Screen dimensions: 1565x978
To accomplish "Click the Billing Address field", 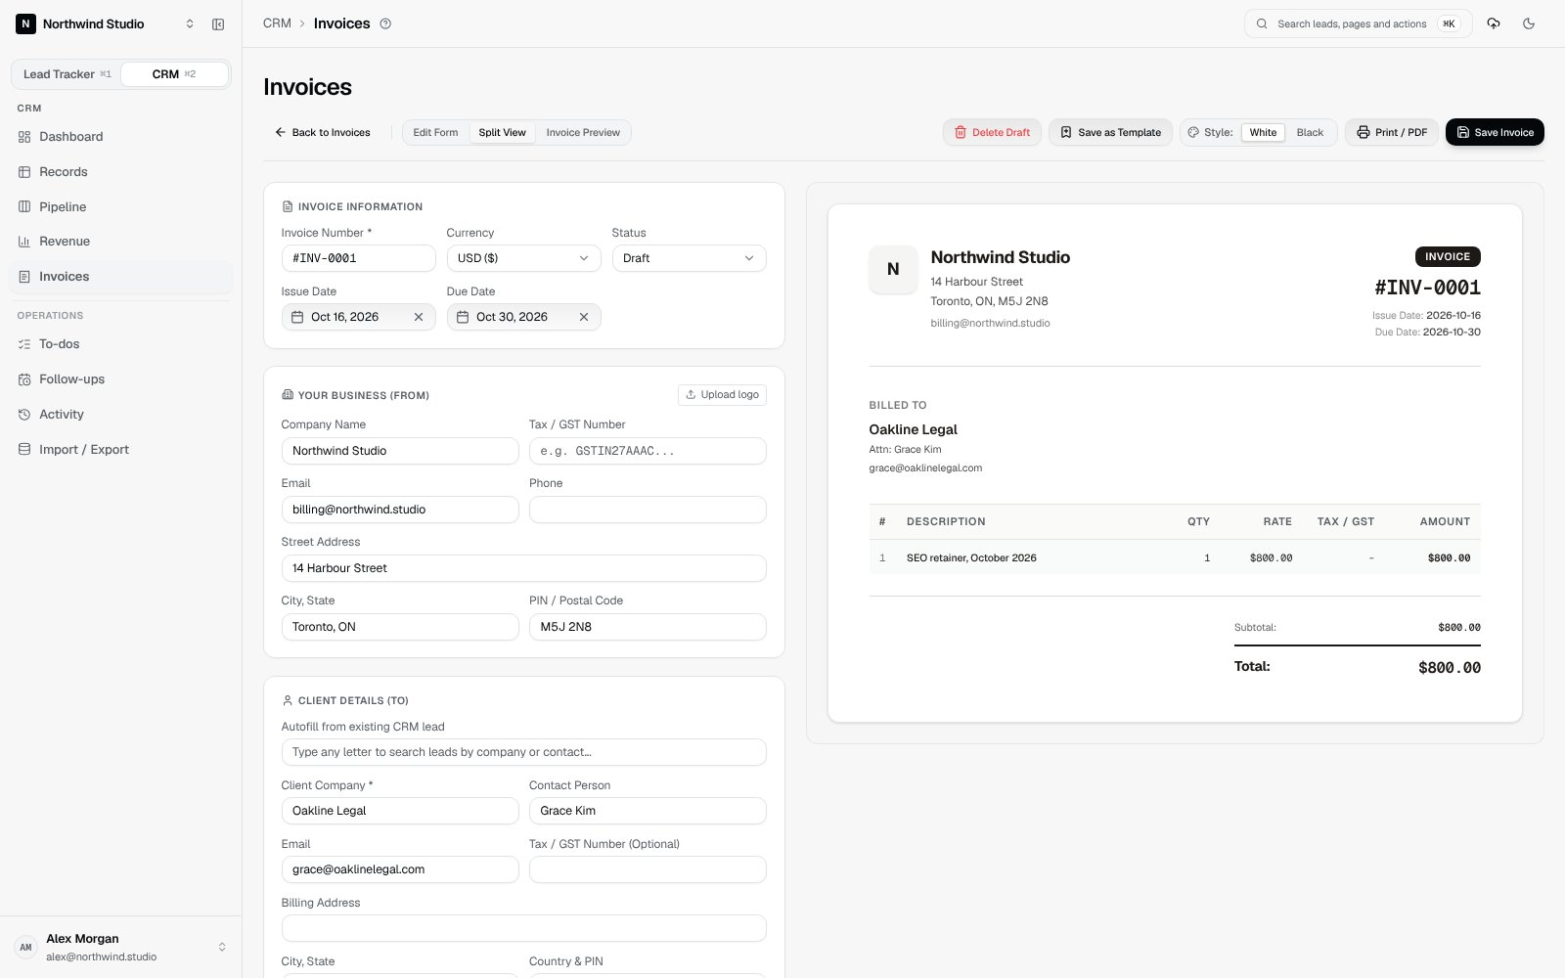I will point(523,928).
